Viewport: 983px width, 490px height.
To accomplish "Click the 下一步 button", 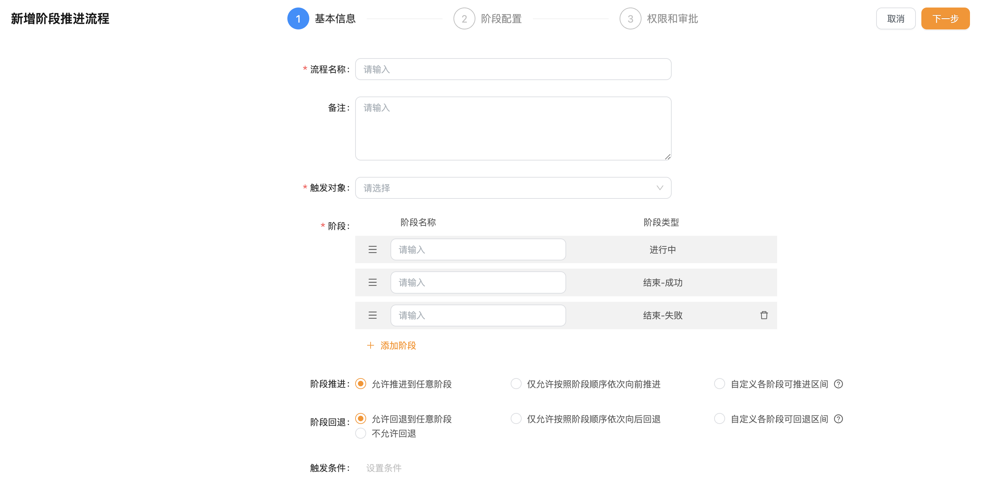I will pyautogui.click(x=945, y=18).
